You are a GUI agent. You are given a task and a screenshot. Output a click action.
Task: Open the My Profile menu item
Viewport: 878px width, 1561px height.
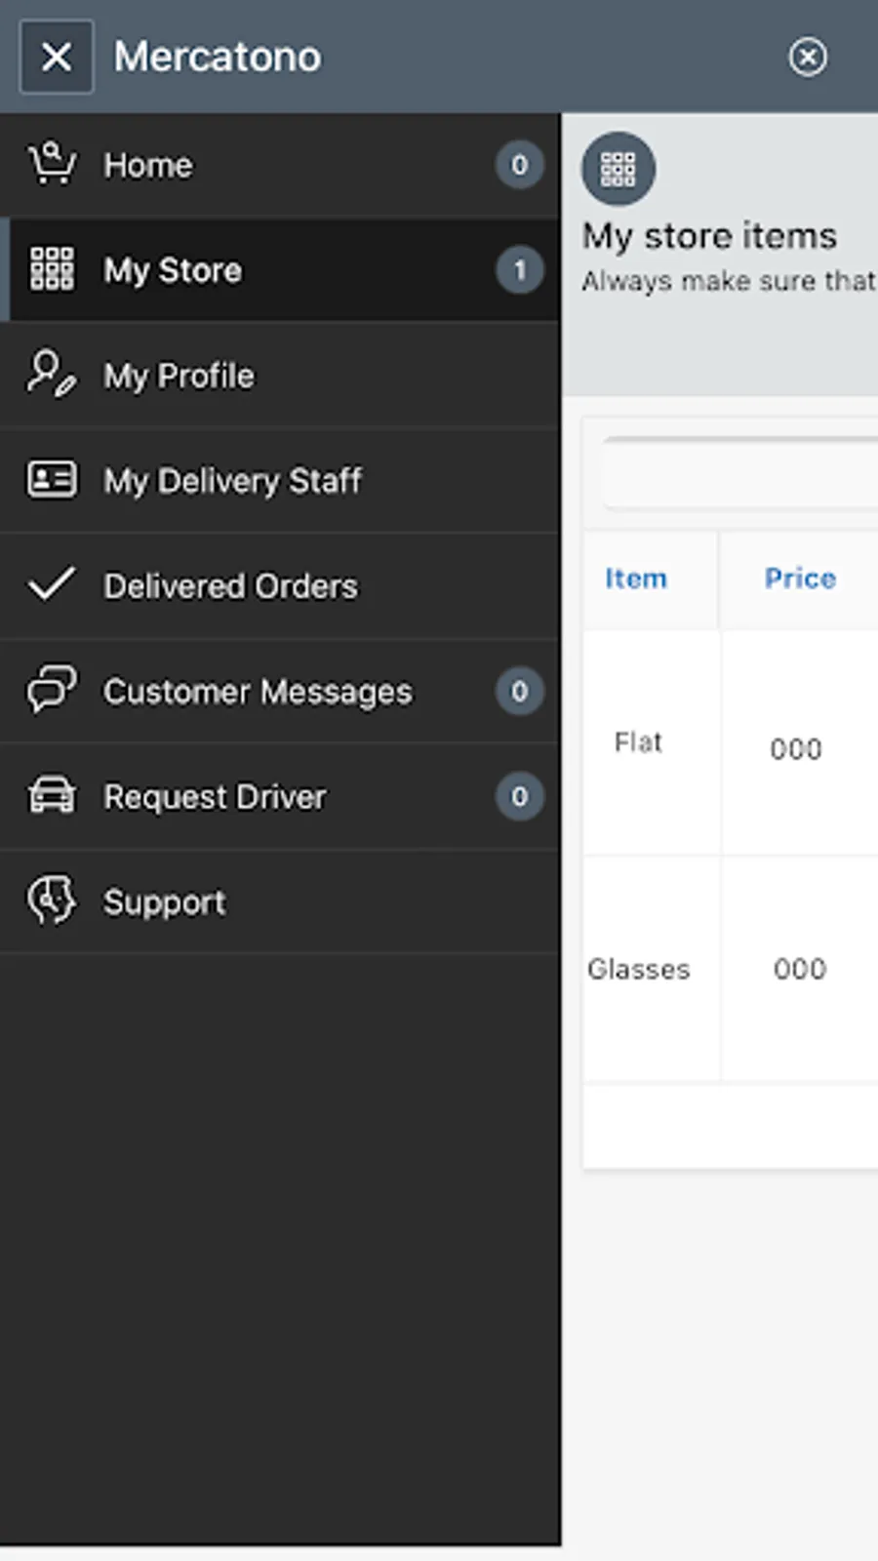[x=180, y=376]
